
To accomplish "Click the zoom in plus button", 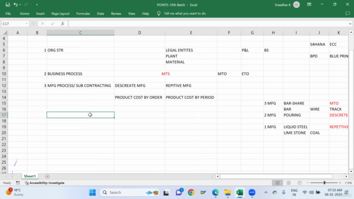I will click(x=340, y=183).
